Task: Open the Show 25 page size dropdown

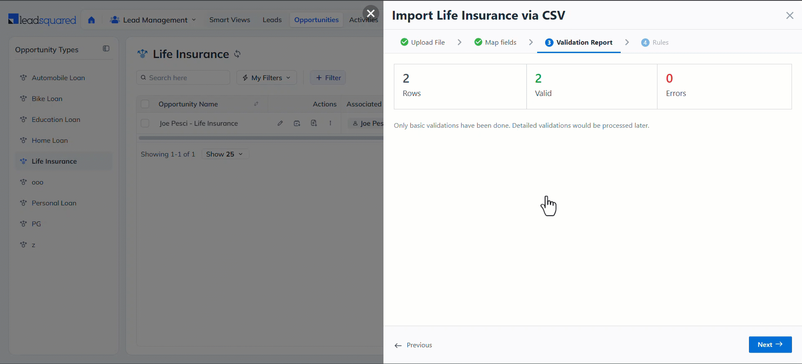Action: (225, 154)
